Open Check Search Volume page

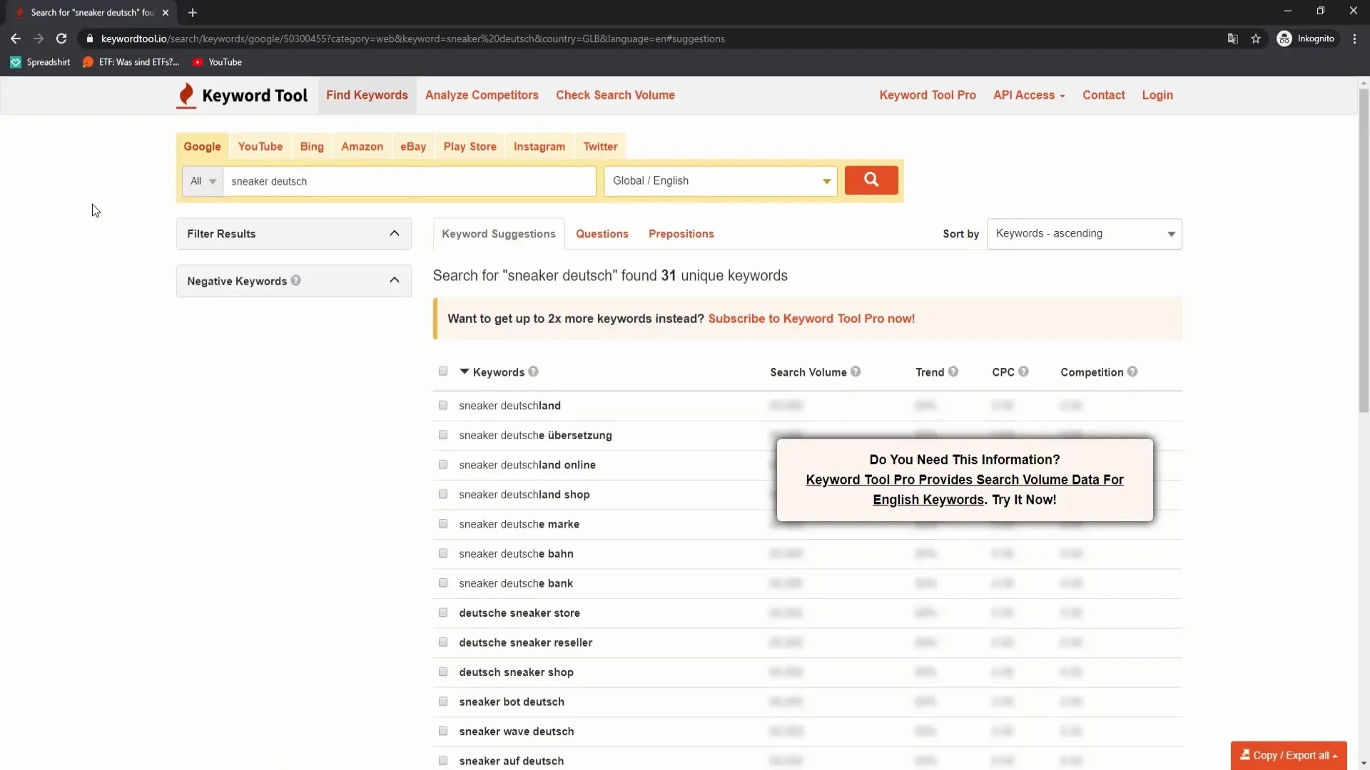[615, 95]
